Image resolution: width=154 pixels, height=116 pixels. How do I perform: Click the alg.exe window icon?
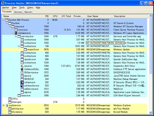coord(22,92)
